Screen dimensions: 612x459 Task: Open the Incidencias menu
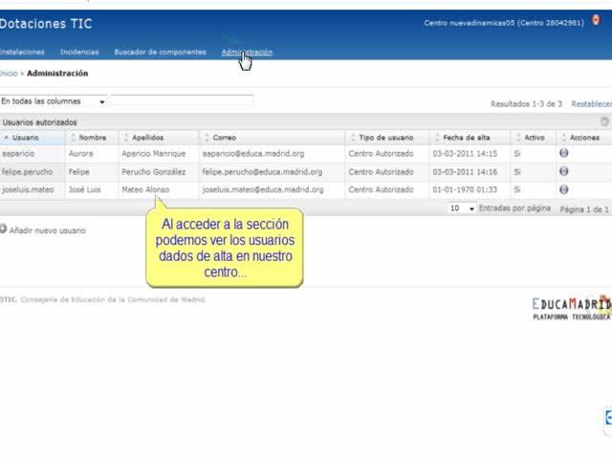click(x=79, y=52)
